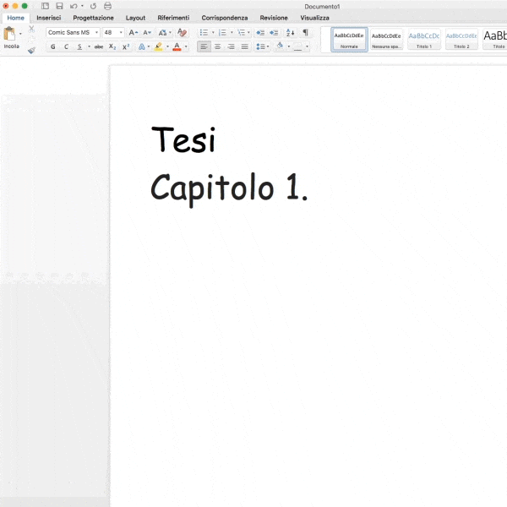Click on the Capitolo 1. text line
Screen dimensions: 507x507
click(x=229, y=188)
